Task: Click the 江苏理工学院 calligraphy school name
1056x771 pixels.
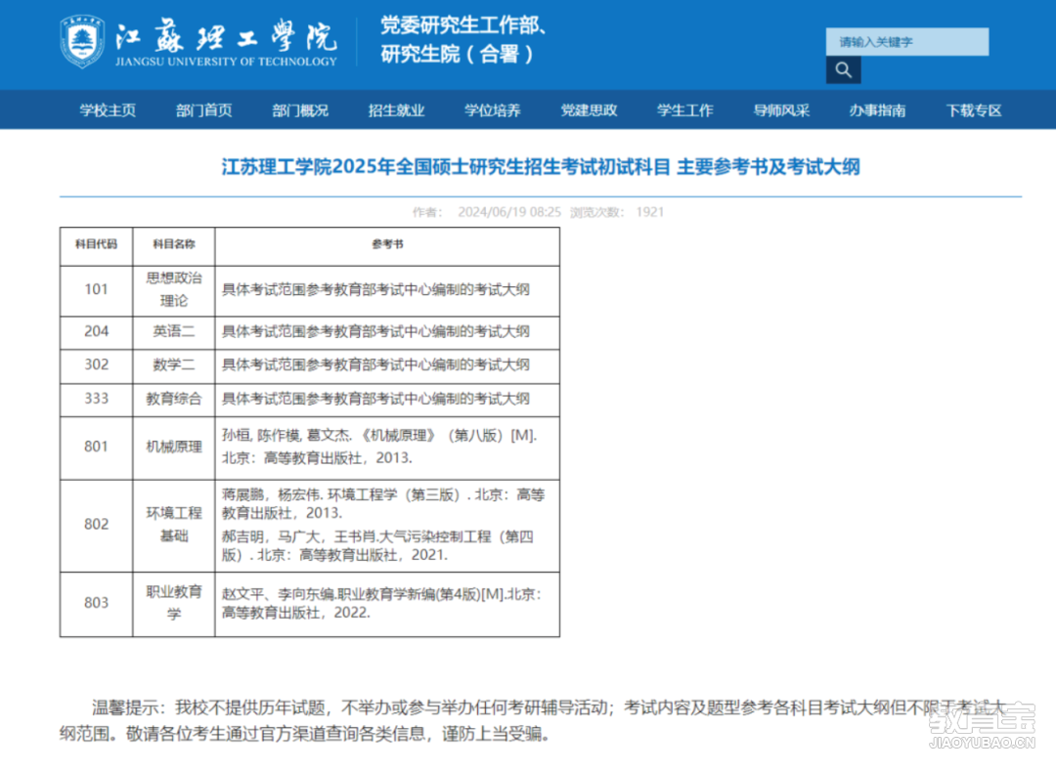Action: (226, 36)
